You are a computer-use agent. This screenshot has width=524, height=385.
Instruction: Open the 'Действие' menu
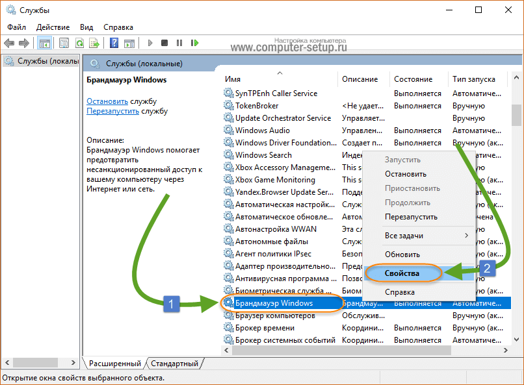pyautogui.click(x=53, y=27)
